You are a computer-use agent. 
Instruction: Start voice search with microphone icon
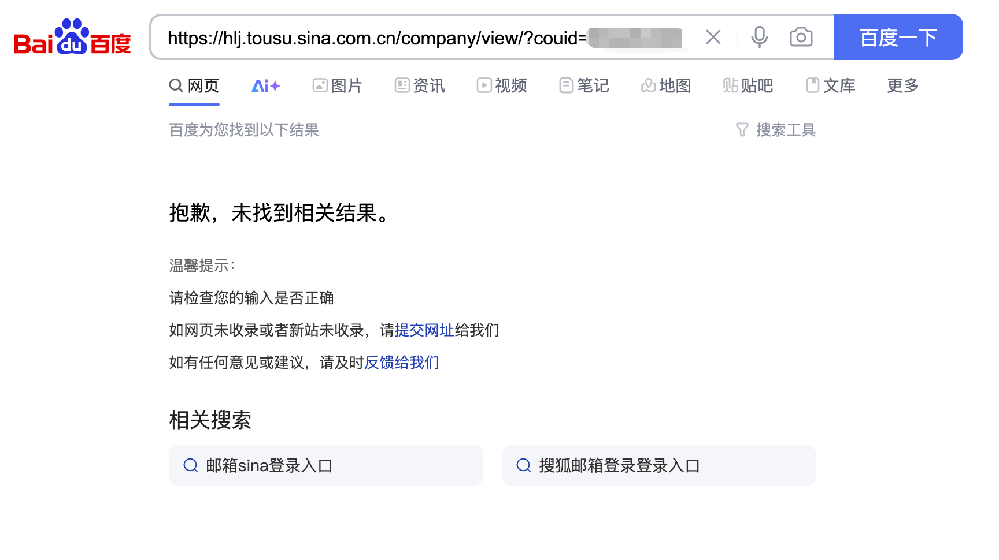759,38
